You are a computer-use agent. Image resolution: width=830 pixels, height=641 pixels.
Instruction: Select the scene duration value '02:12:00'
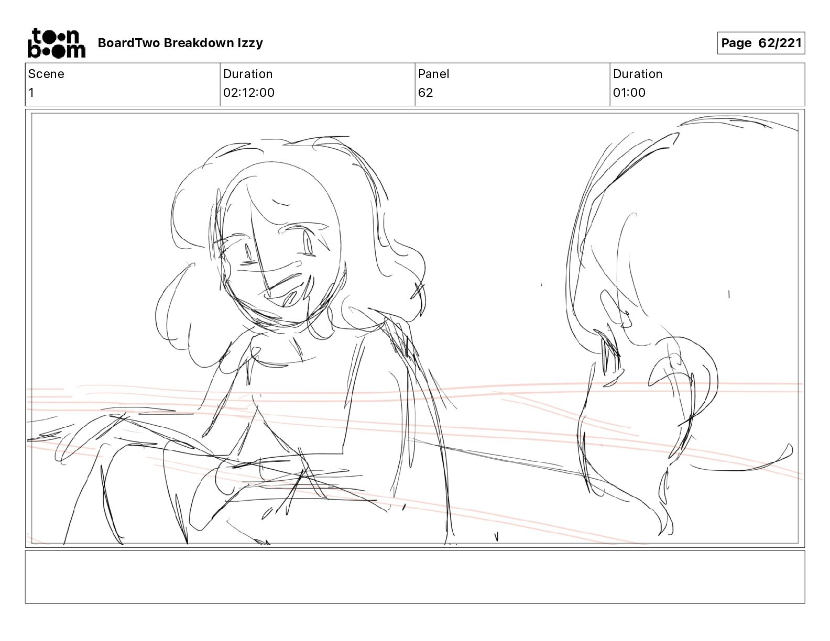(249, 93)
